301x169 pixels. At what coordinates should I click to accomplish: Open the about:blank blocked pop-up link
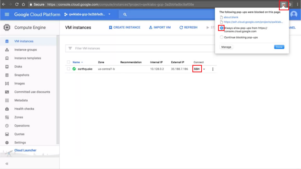click(x=231, y=17)
